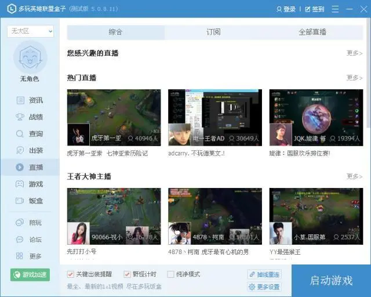This screenshot has height=297, width=371.
Task: Open the 饭盒 video sidebar icon
Action: click(x=20, y=201)
